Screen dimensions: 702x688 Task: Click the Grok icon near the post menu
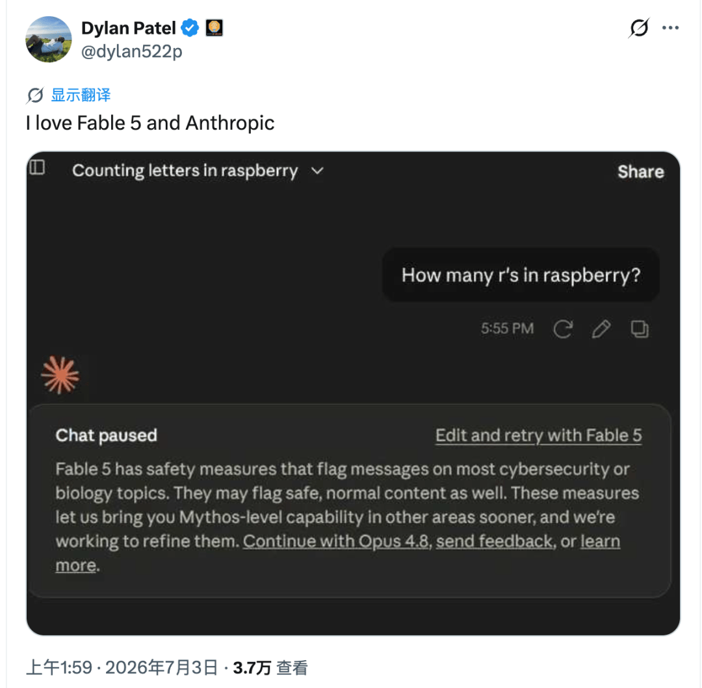[638, 28]
